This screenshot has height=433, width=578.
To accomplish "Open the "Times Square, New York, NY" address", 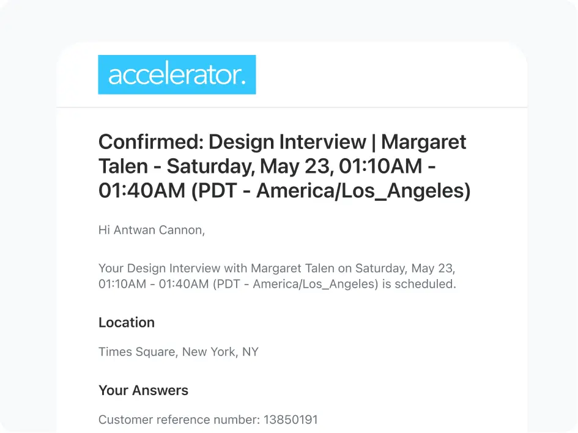I will tap(179, 352).
